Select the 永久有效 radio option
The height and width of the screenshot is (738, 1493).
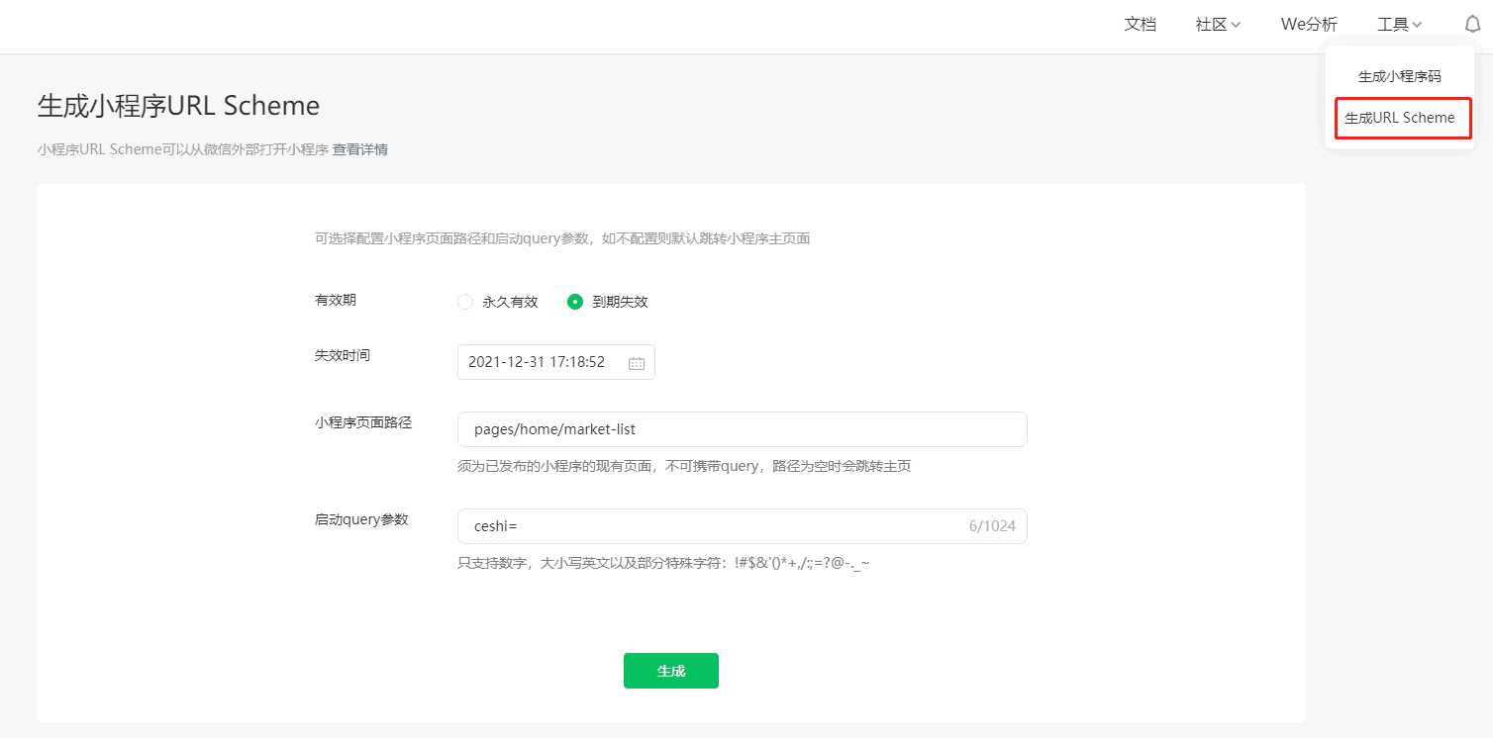click(x=465, y=303)
